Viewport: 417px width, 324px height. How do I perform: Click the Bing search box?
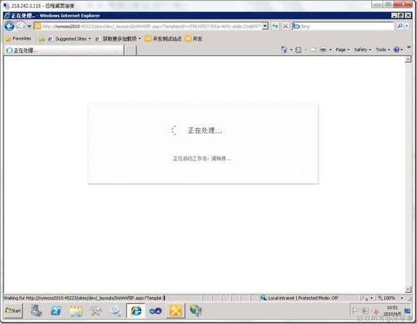point(343,26)
